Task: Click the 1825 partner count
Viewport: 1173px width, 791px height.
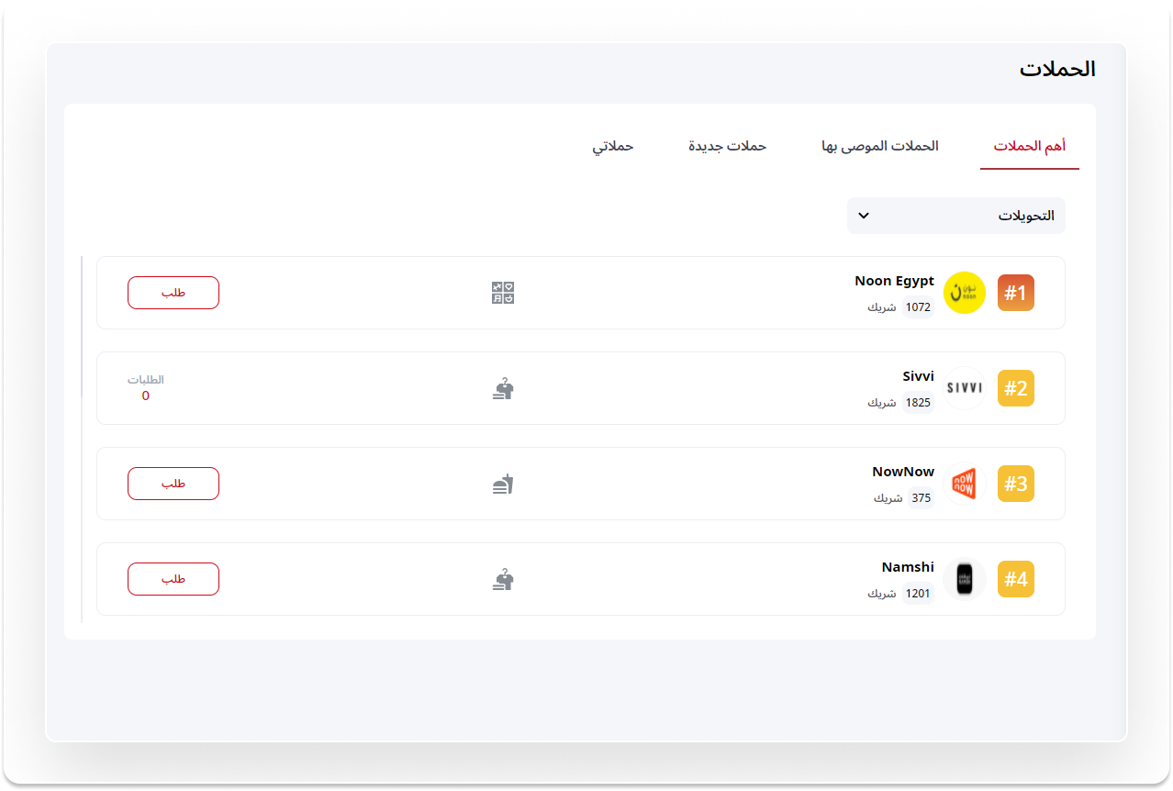Action: [918, 403]
